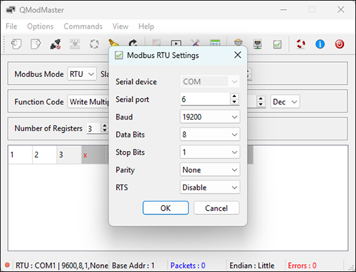Open the File menu
This screenshot has width=356, height=272.
point(11,26)
